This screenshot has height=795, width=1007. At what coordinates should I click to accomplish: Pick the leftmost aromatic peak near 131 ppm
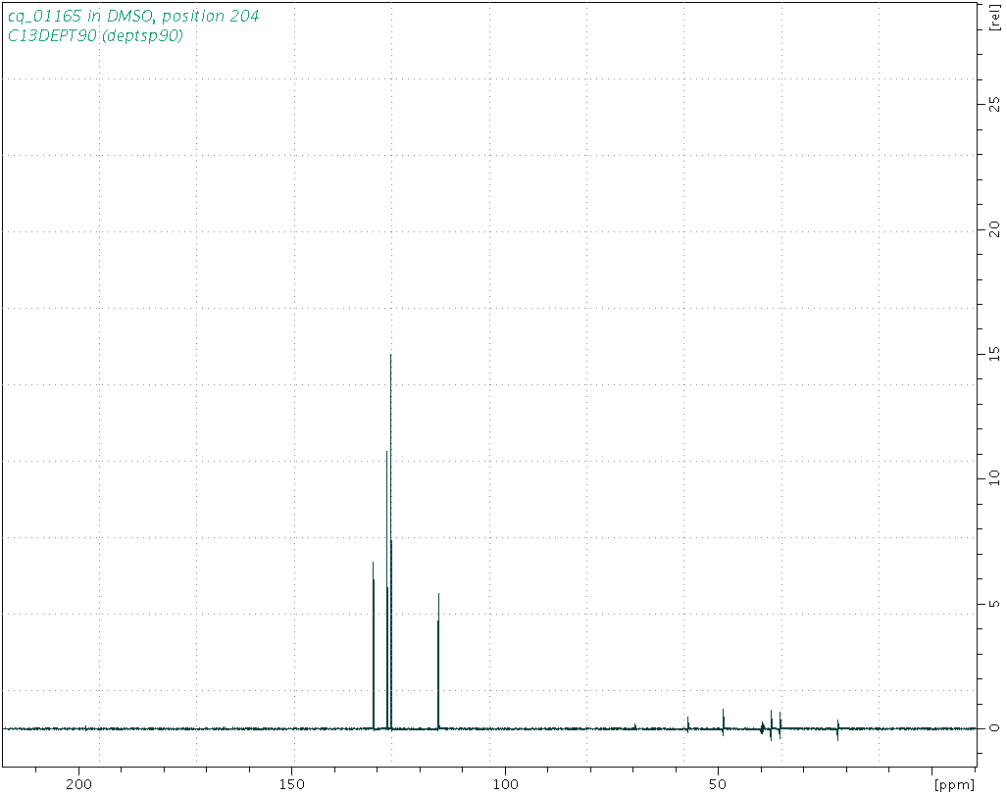pos(374,645)
